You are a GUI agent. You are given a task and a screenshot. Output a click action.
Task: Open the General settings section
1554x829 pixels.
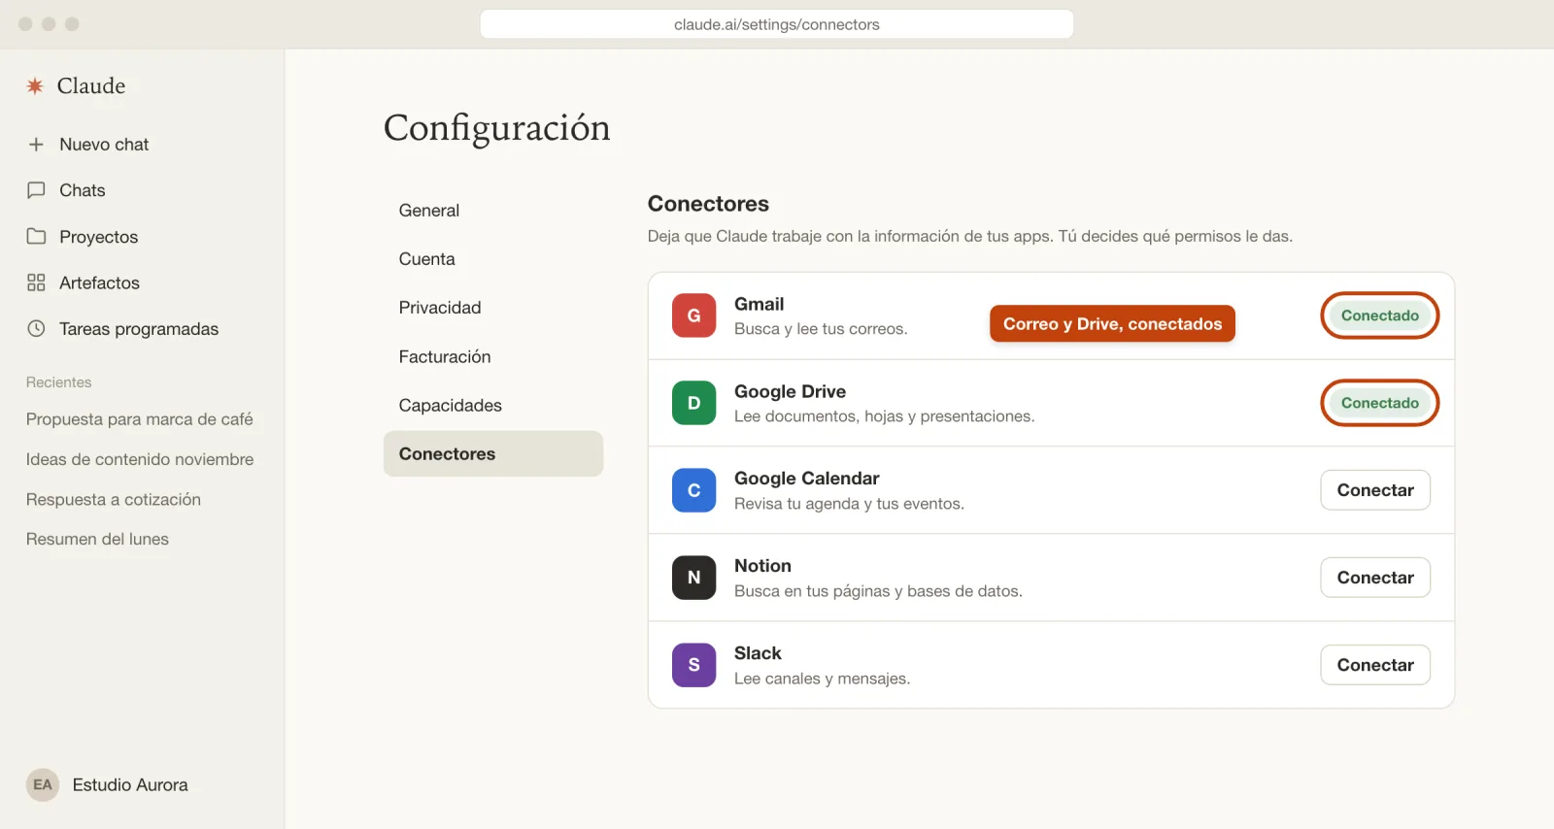493,211
